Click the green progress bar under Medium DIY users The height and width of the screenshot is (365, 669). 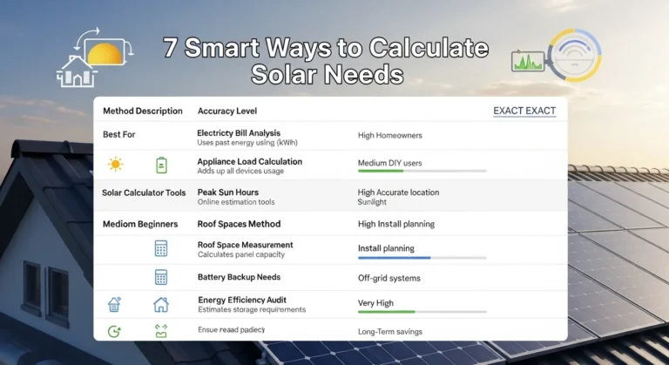click(x=422, y=172)
